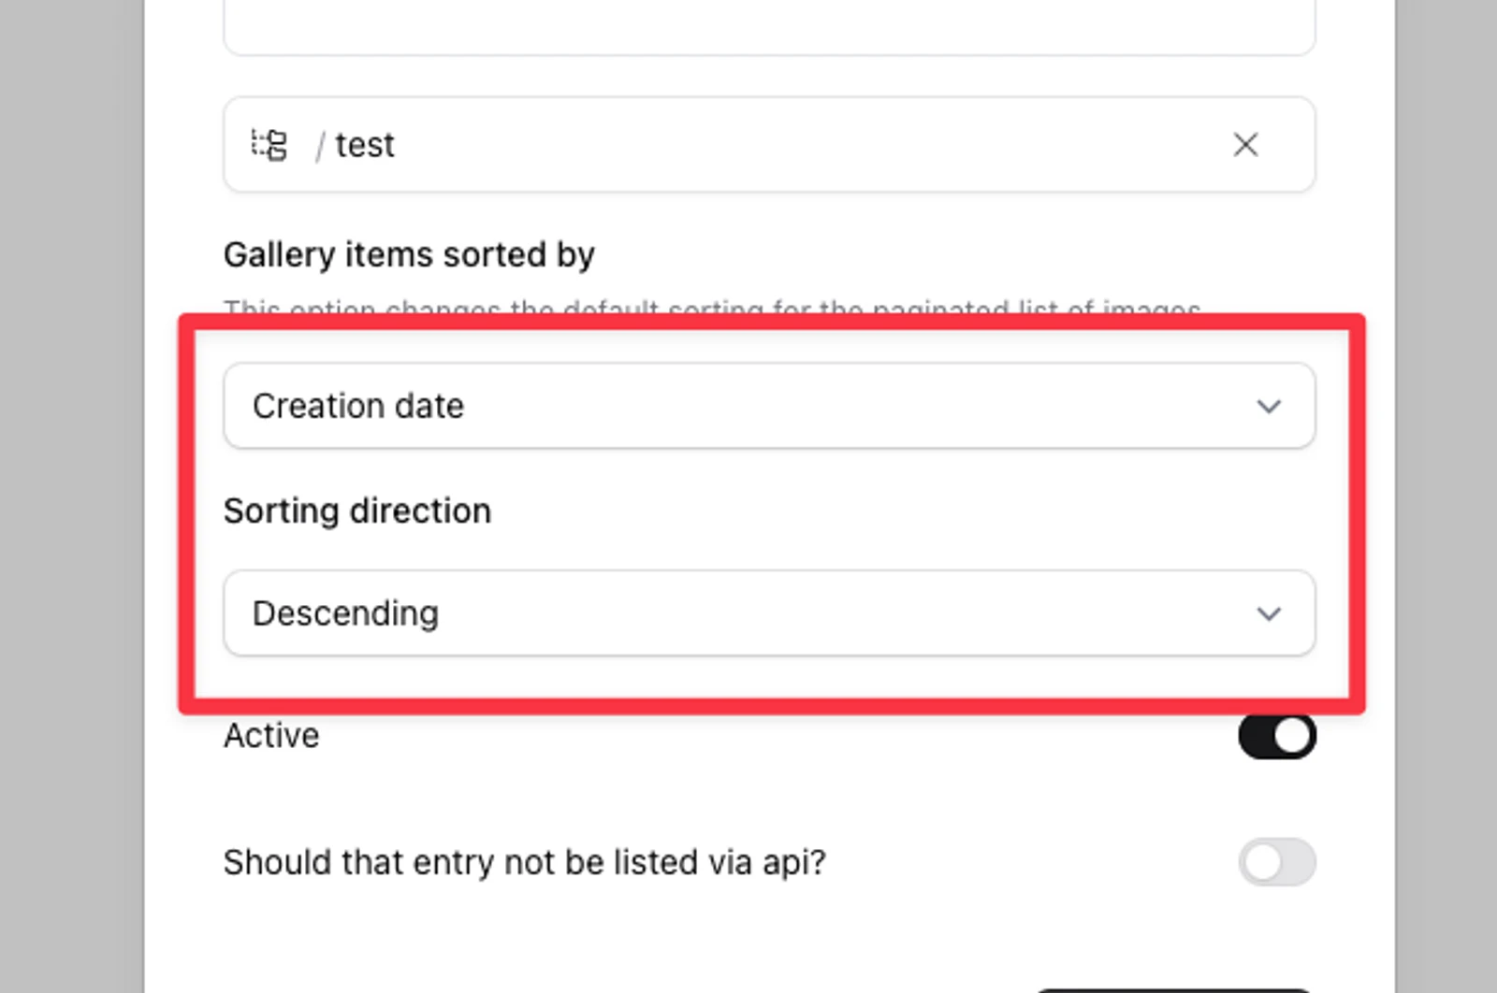Click the "Gallery items sorted by" heading
The image size is (1497, 993).
coord(409,254)
